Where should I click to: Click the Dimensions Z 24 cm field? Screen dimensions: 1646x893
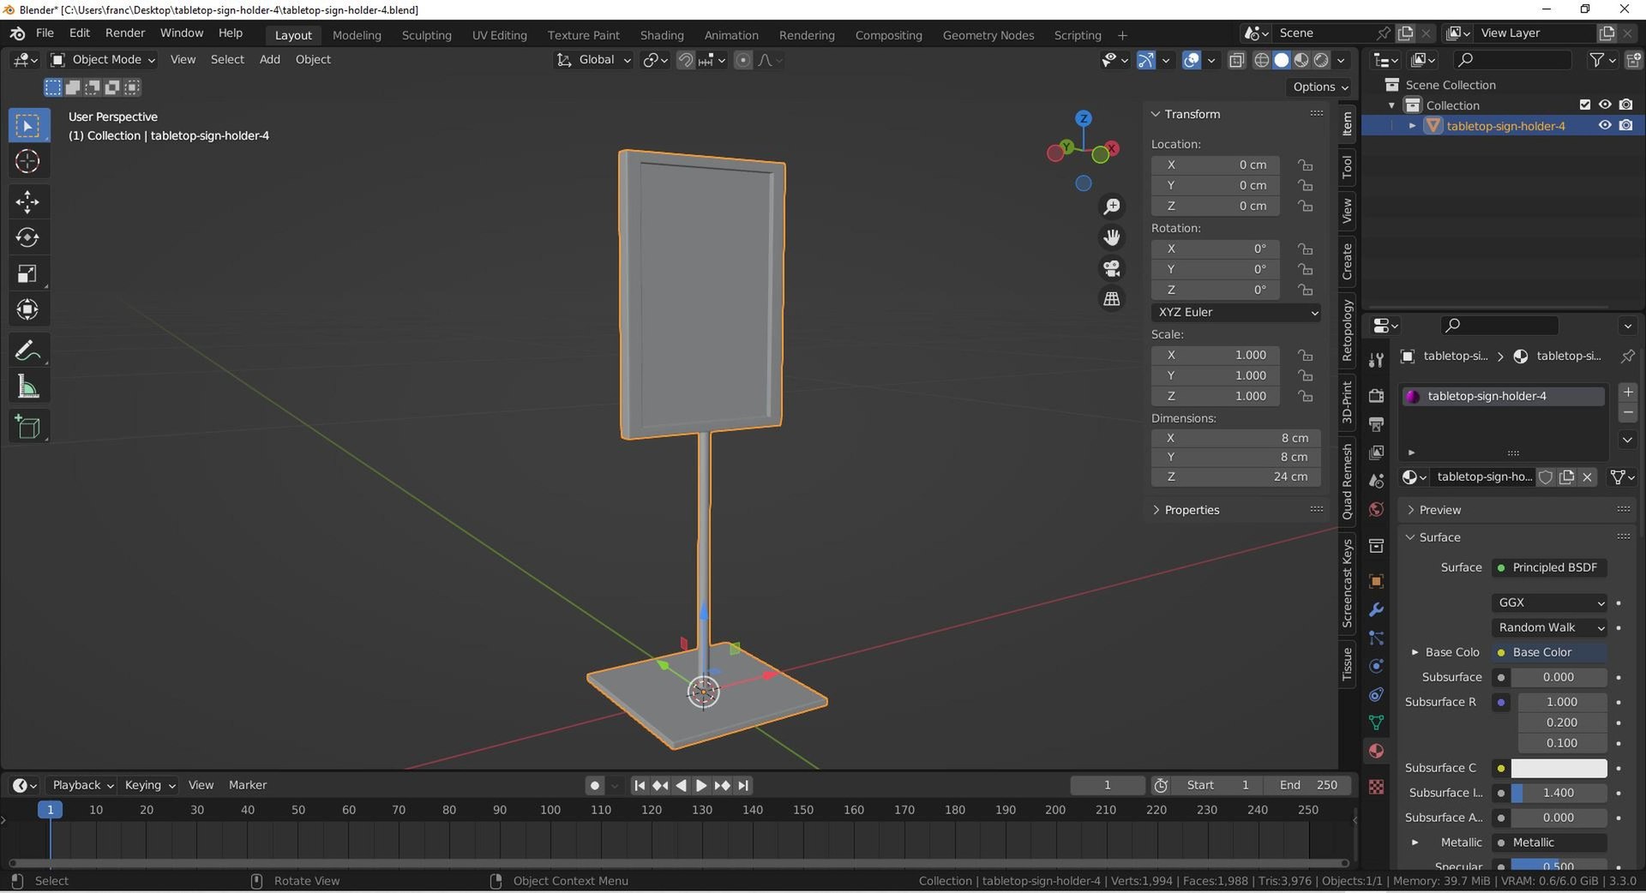coord(1236,476)
